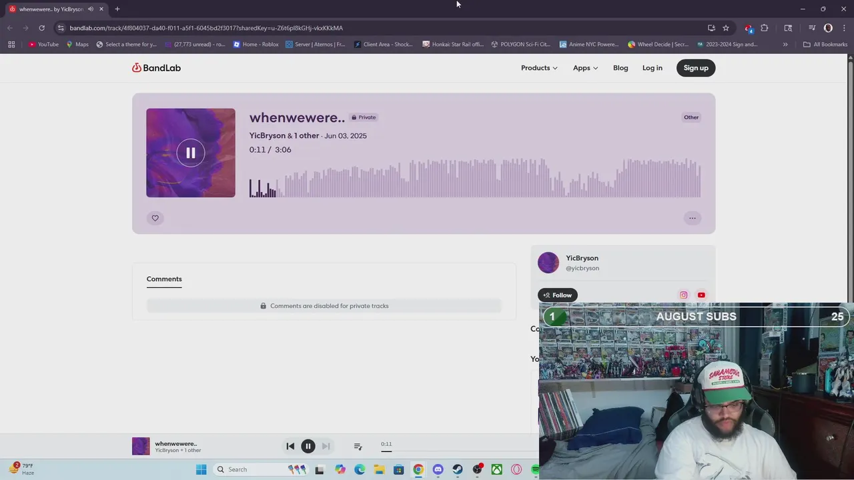Open the play queue icon
854x480 pixels.
(x=358, y=446)
